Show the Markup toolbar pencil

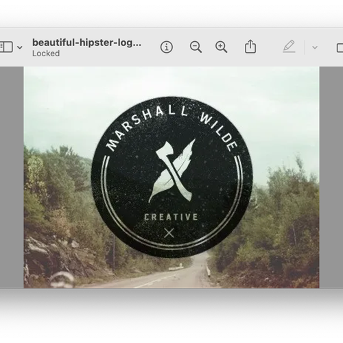[x=289, y=47]
